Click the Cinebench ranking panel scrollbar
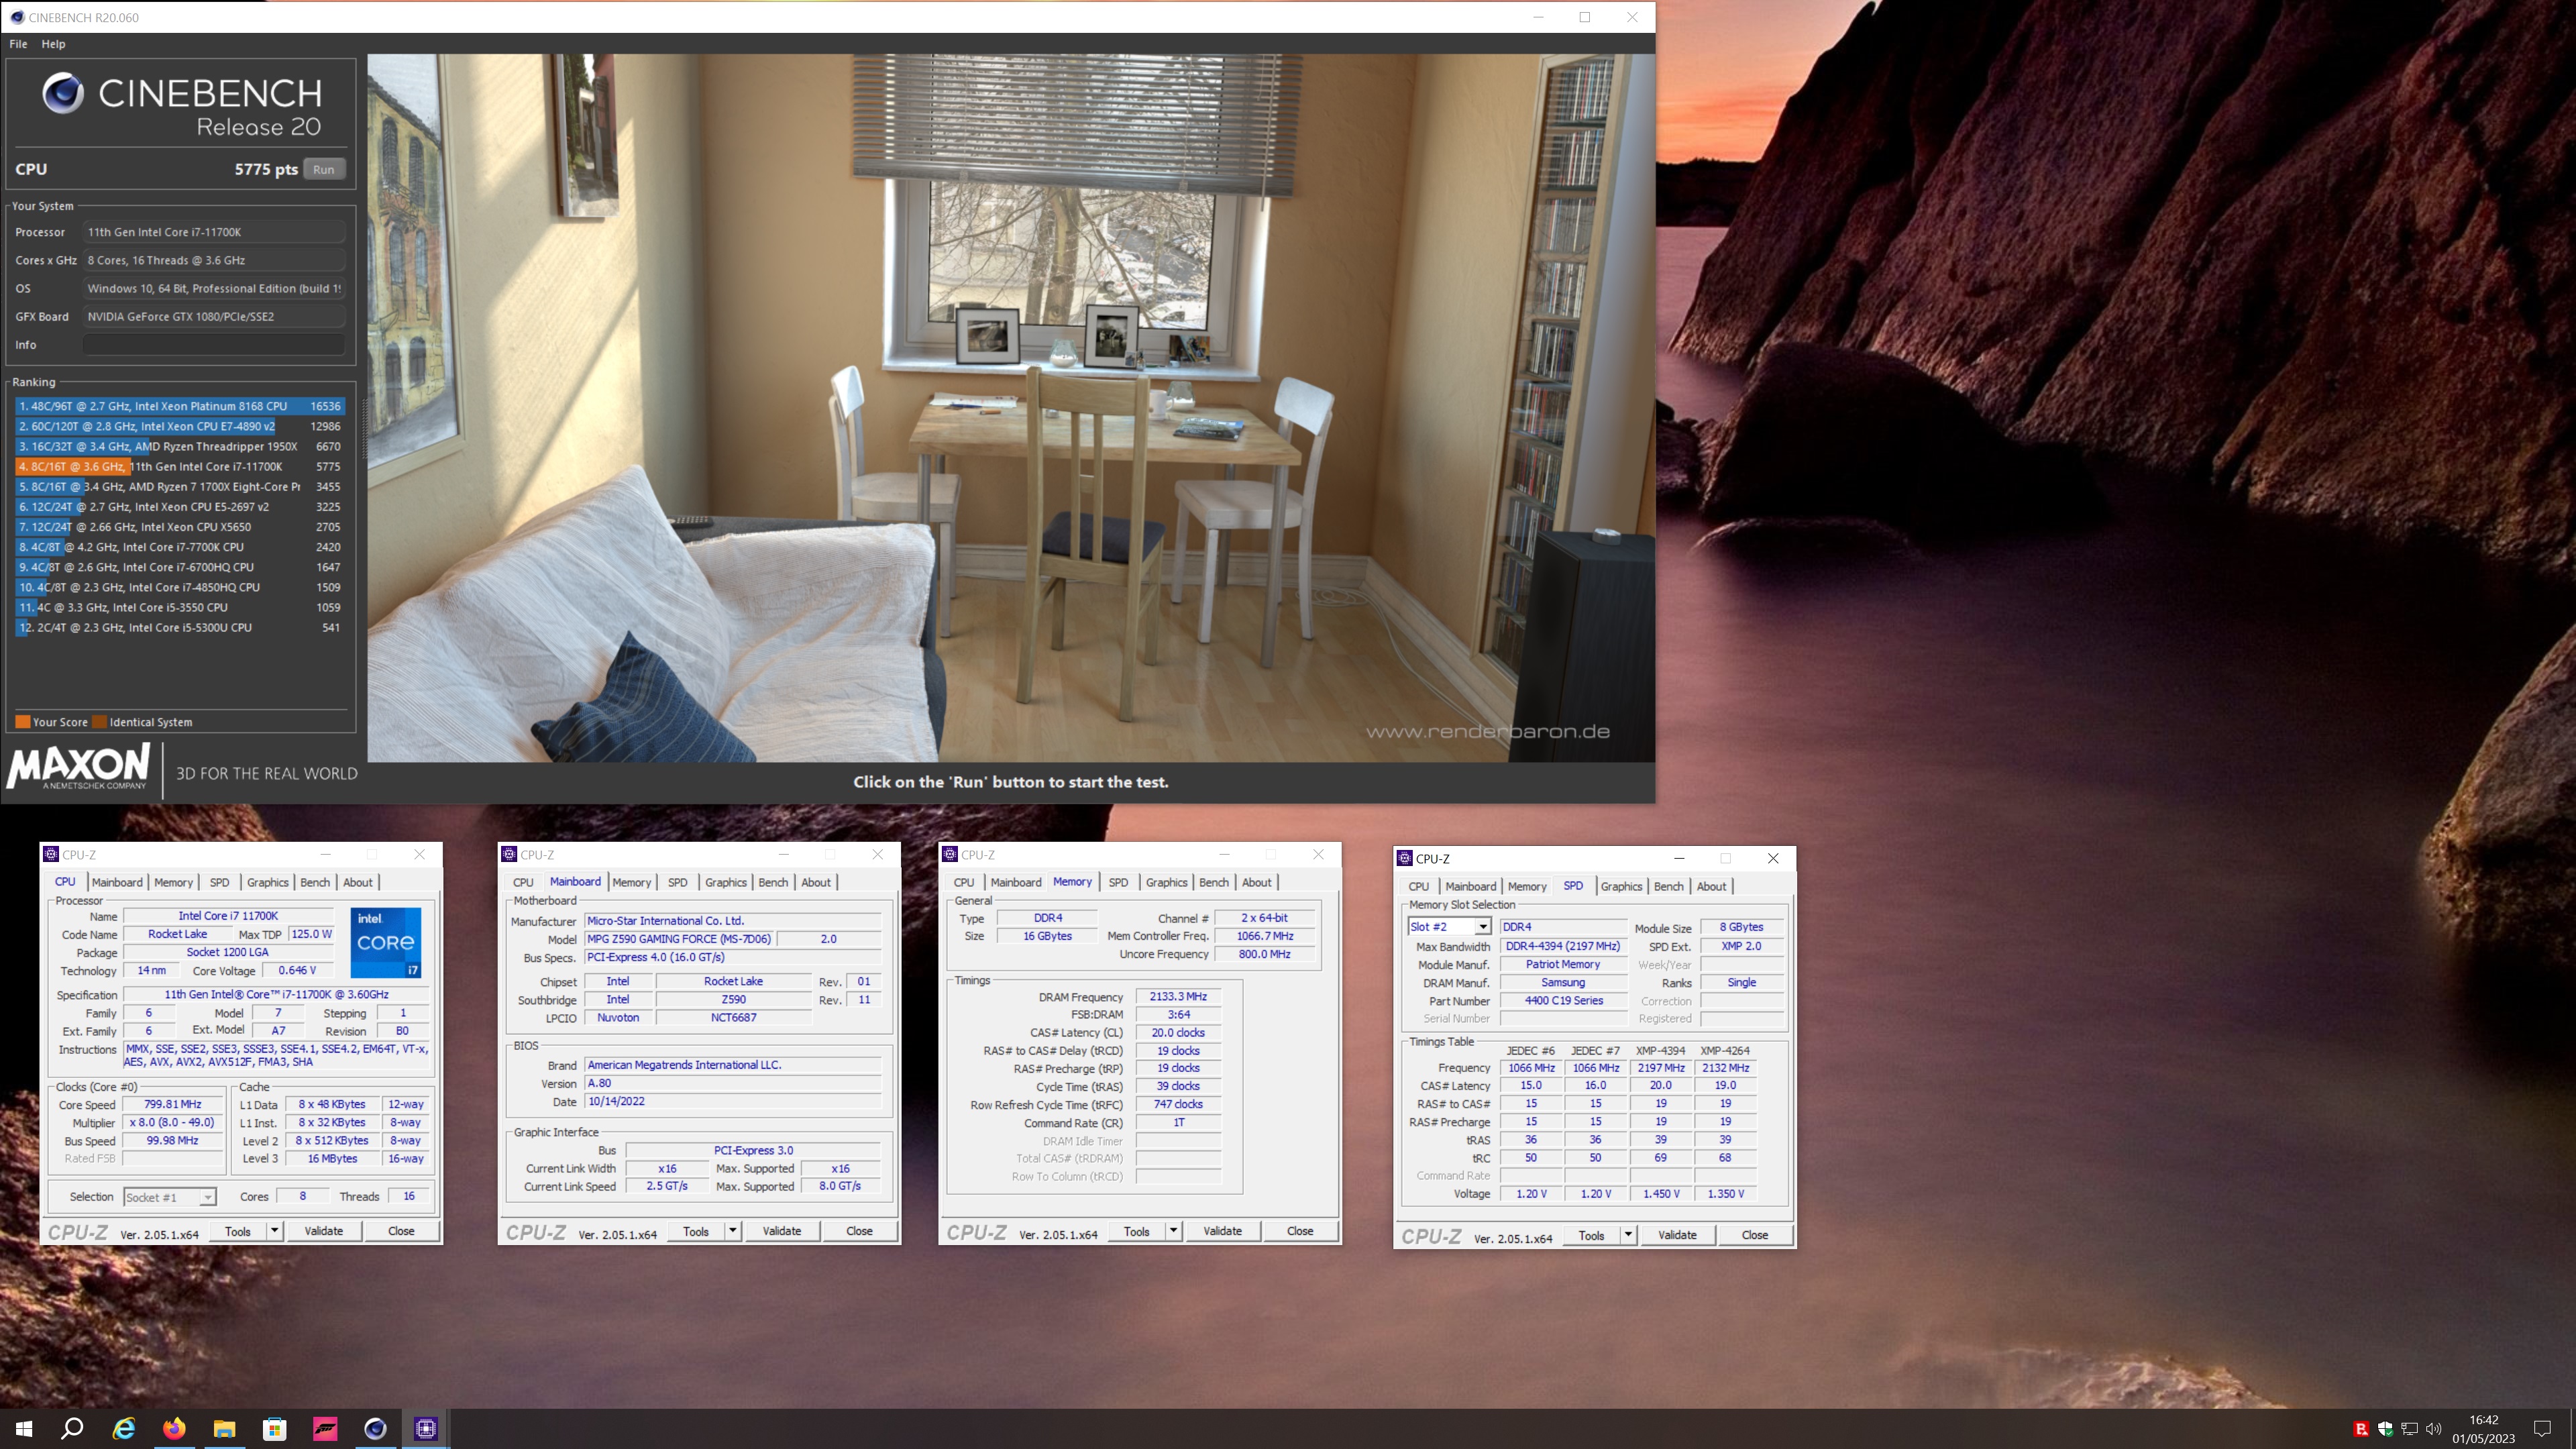Viewport: 2576px width, 1449px height. 364,430
